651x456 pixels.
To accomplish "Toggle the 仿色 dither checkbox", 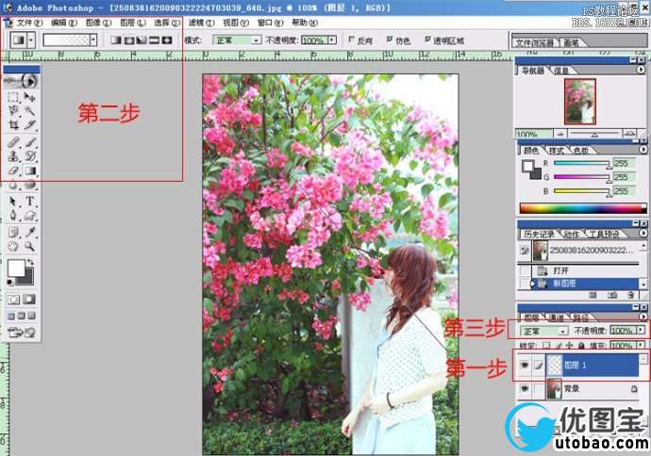I will [x=390, y=40].
